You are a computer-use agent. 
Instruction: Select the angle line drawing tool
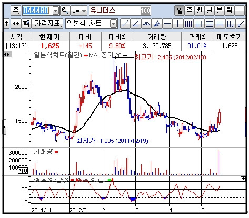(136, 24)
